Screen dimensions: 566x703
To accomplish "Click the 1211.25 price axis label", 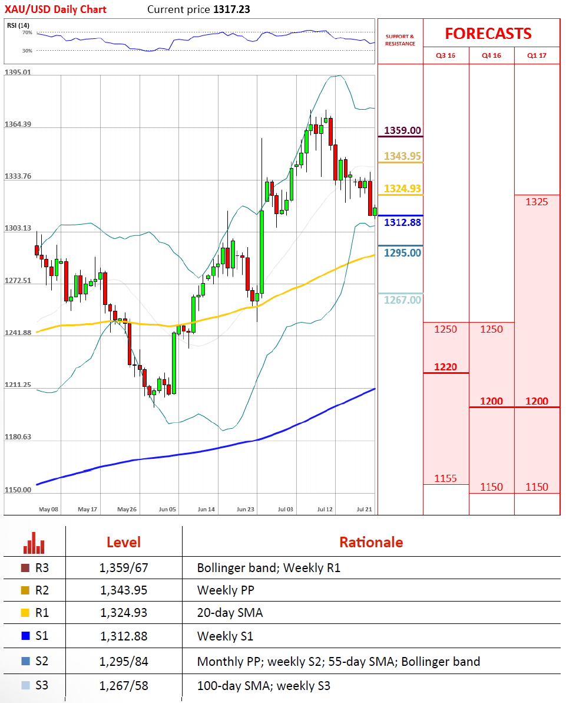I will 18,385.
